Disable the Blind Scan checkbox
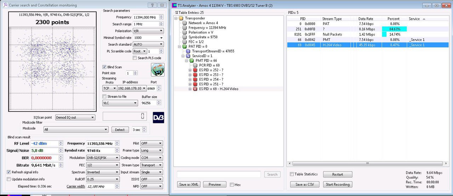This screenshot has height=196, width=453. pyautogui.click(x=104, y=67)
